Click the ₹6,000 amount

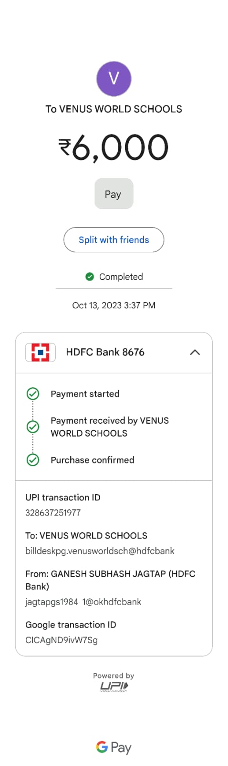coord(114,147)
